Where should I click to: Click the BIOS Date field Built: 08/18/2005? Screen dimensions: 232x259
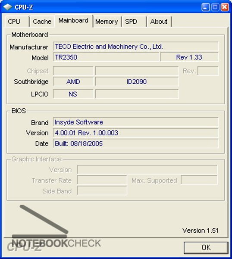click(136, 144)
